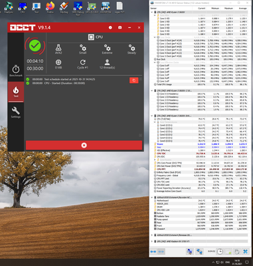Close sensors with blue X icon

pyautogui.click(x=245, y=251)
